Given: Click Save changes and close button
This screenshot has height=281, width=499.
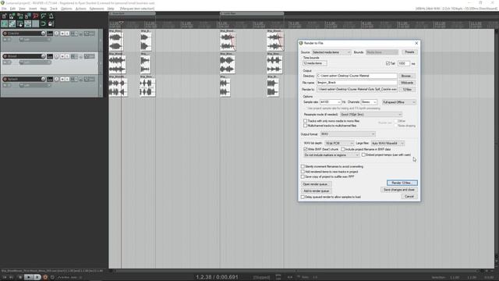Looking at the screenshot, I should 398,190.
